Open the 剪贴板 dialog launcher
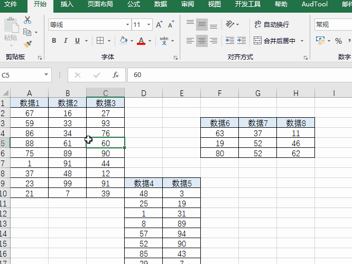 tap(40, 58)
